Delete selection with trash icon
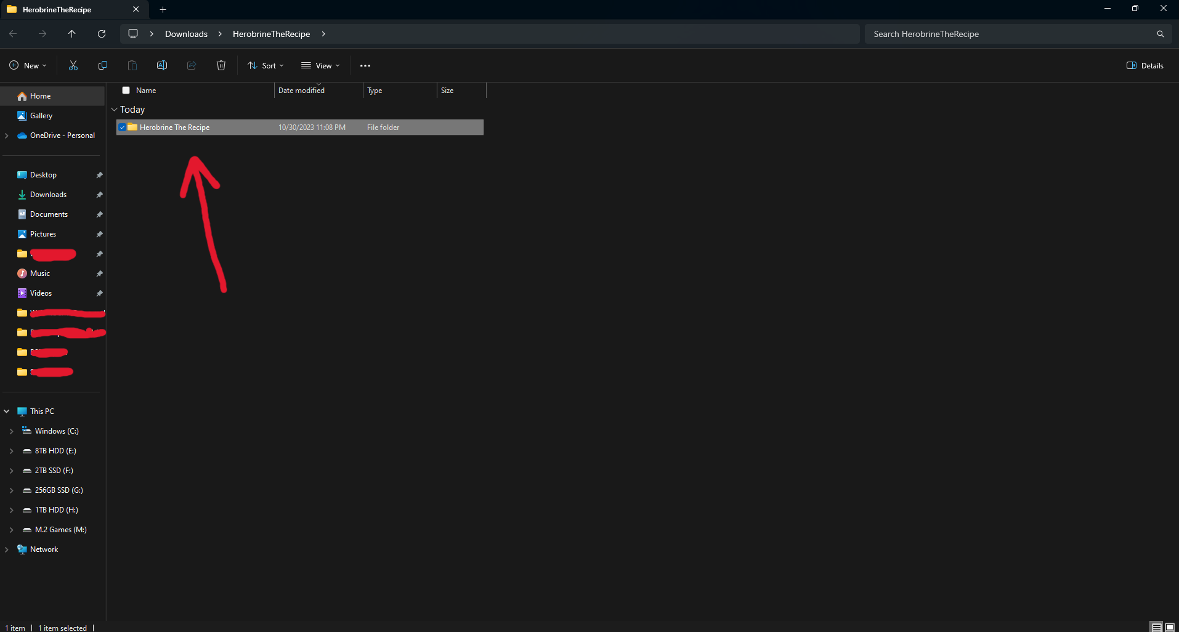 [x=221, y=66]
